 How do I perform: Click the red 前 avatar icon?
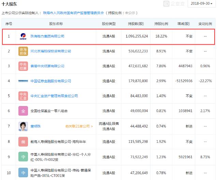coord(23,142)
